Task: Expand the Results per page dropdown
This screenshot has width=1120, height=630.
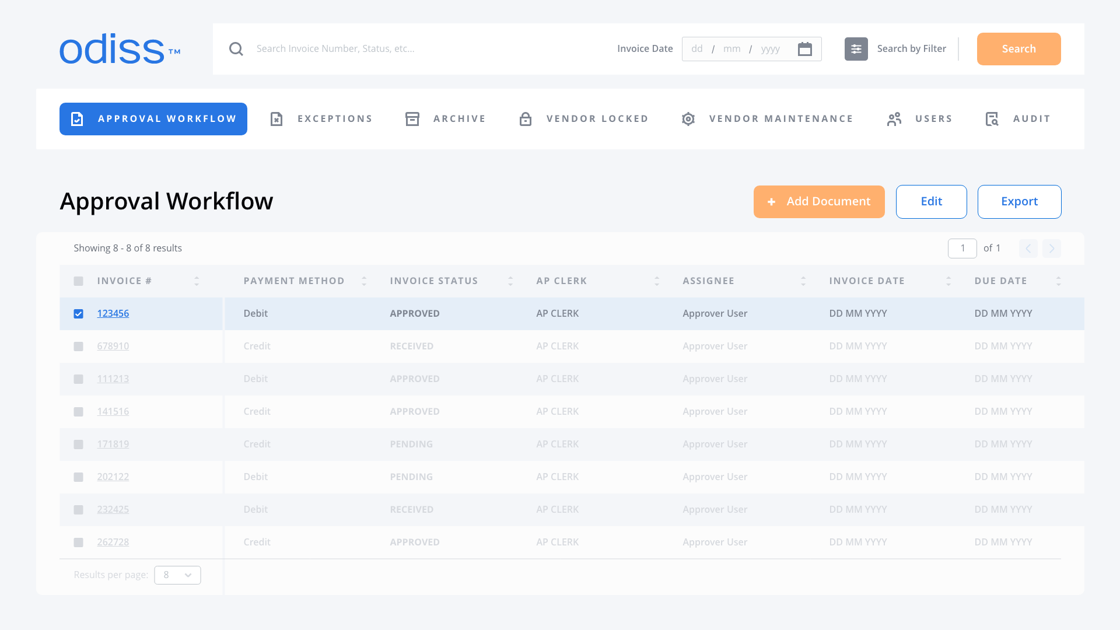Action: 178,575
